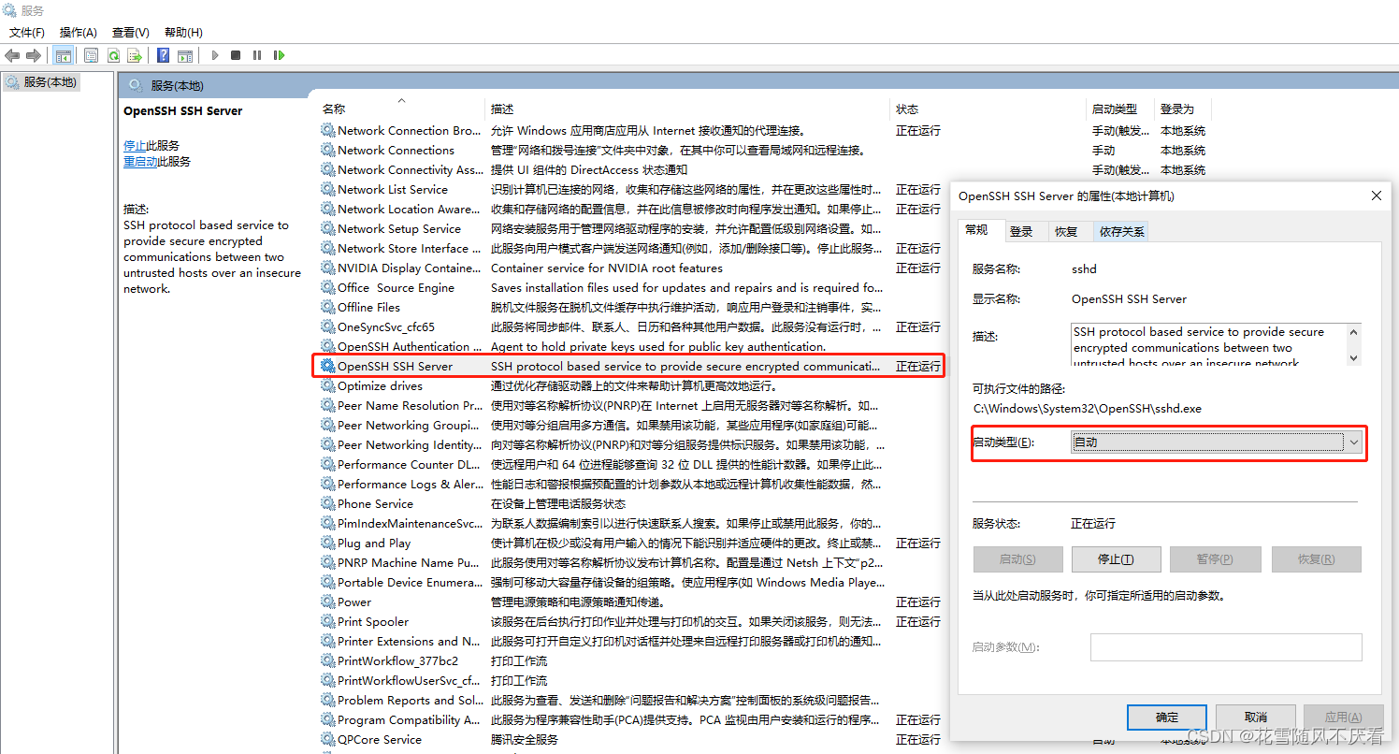Open the 查看(V) menu

click(x=130, y=32)
